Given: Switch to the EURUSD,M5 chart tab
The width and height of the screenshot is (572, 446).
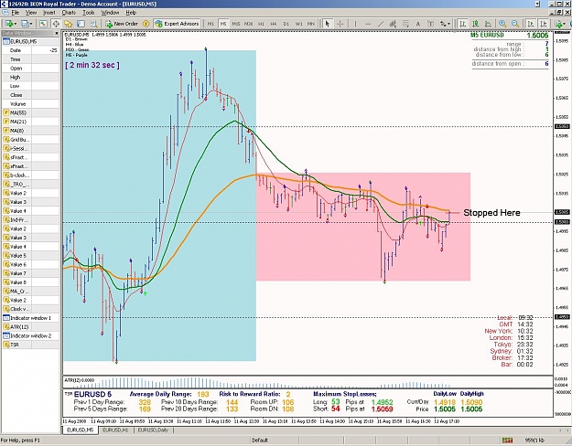Looking at the screenshot, I should point(80,430).
